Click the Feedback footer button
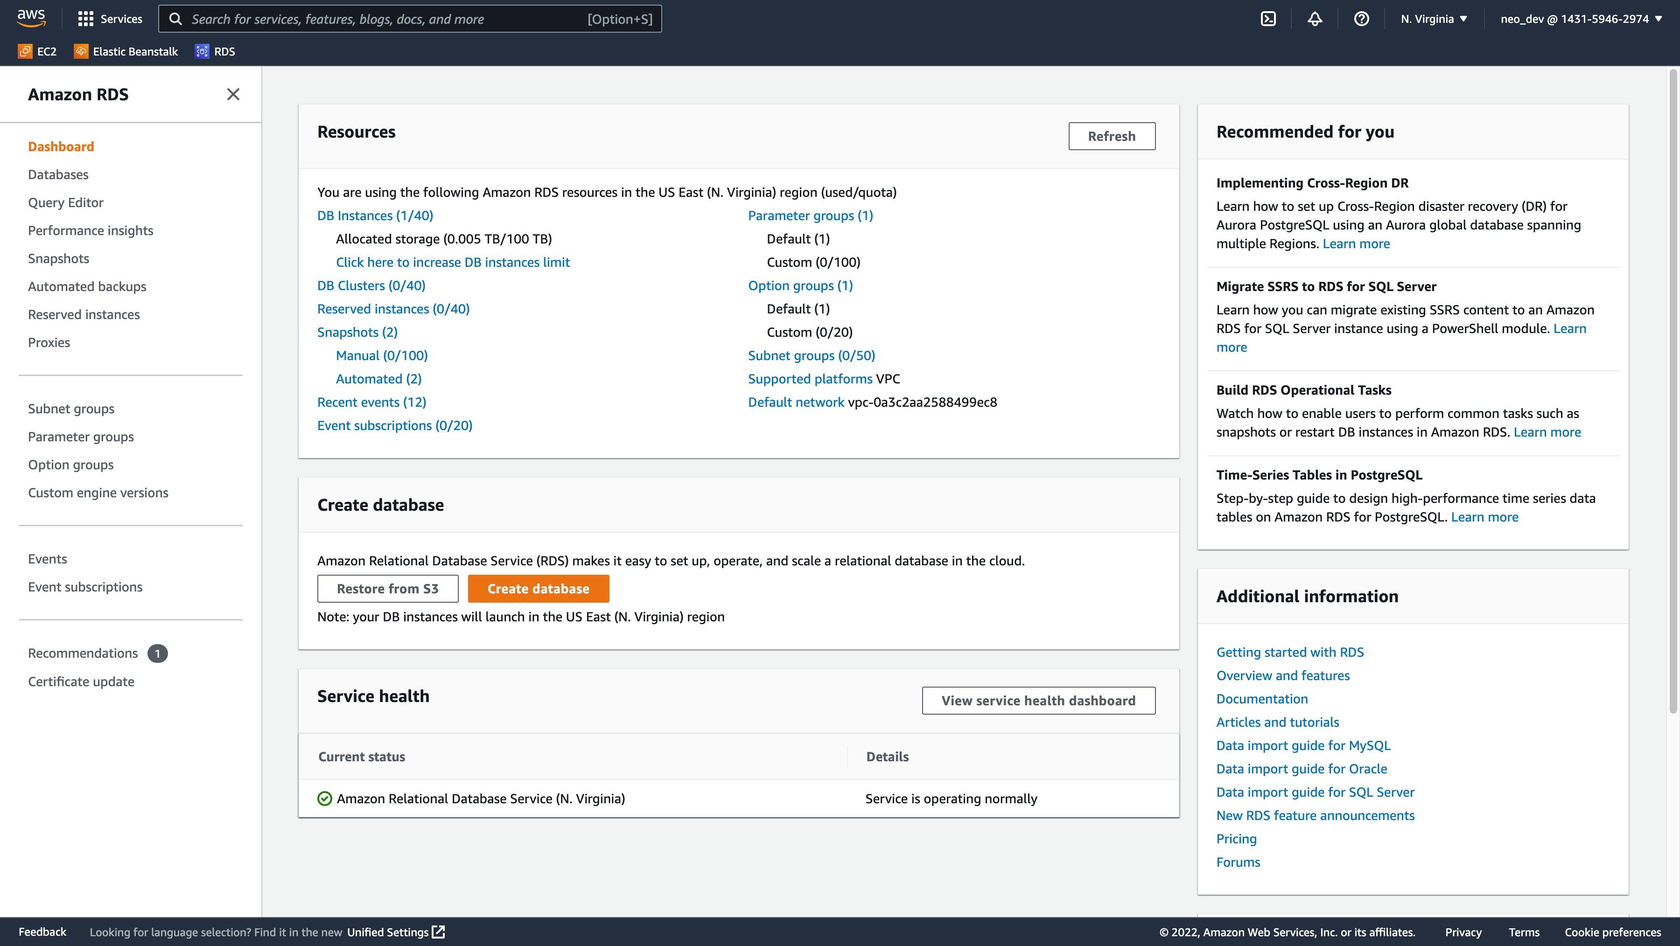Image resolution: width=1680 pixels, height=946 pixels. tap(42, 932)
